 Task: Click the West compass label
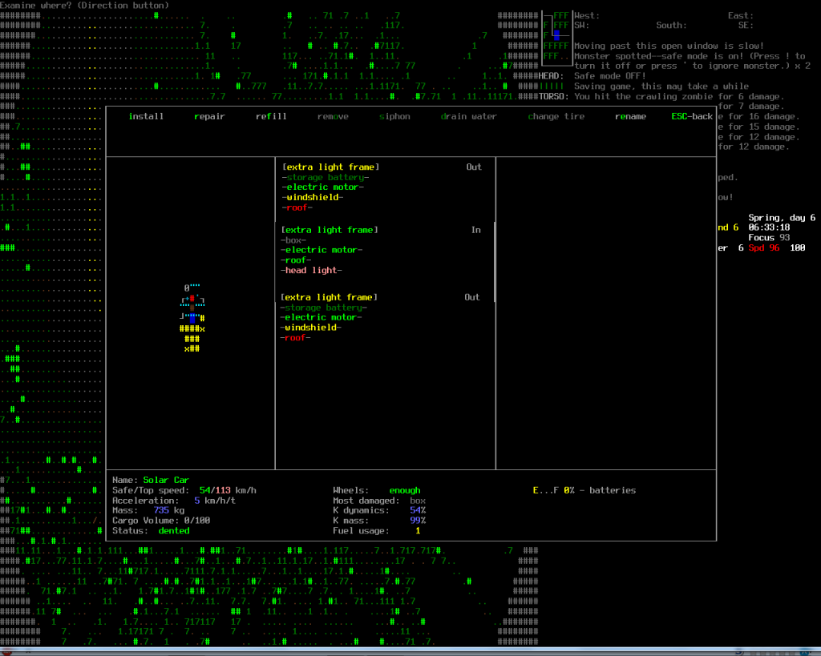[587, 16]
